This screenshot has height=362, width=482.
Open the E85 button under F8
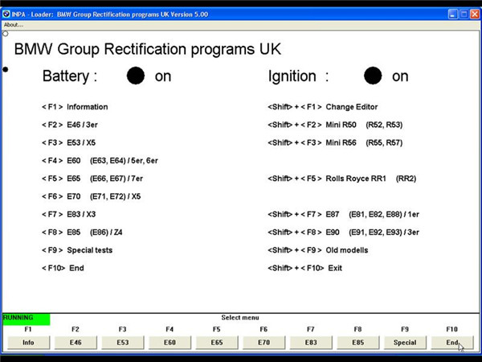[x=357, y=343]
